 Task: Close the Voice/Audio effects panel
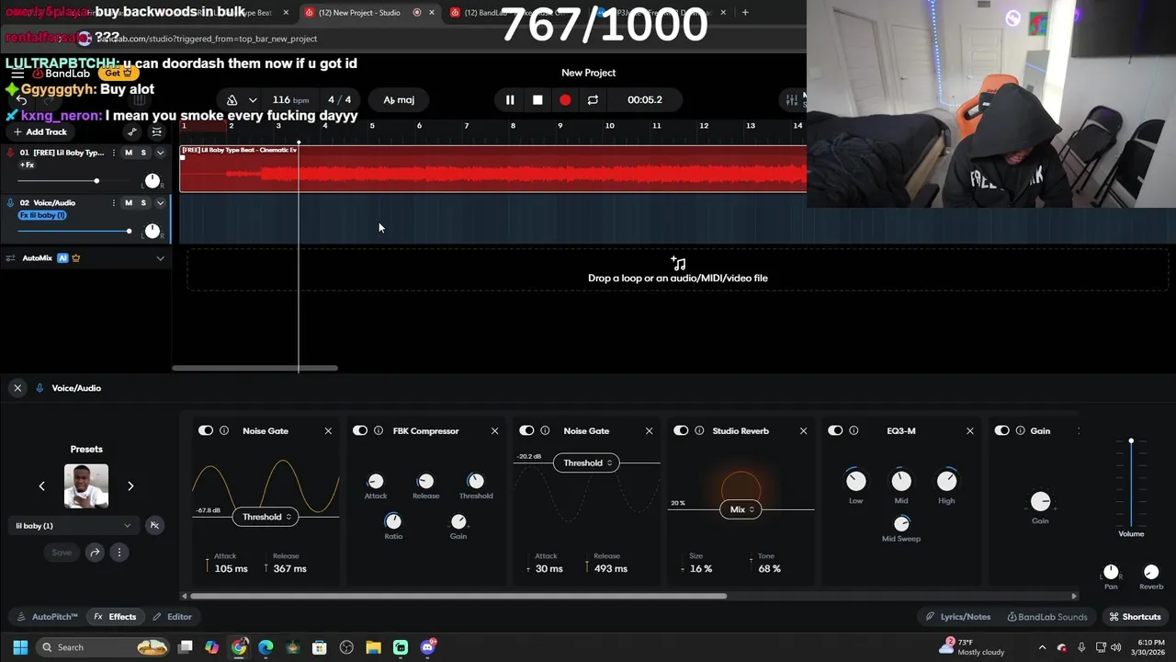tap(17, 388)
